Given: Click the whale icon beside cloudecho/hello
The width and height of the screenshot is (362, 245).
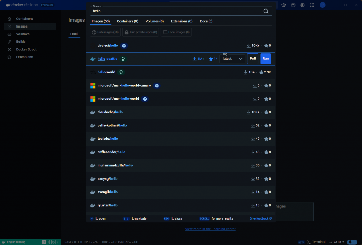Looking at the screenshot, I should [93, 112].
